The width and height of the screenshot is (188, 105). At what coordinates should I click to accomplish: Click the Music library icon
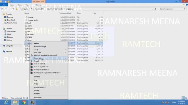(x=5, y=34)
